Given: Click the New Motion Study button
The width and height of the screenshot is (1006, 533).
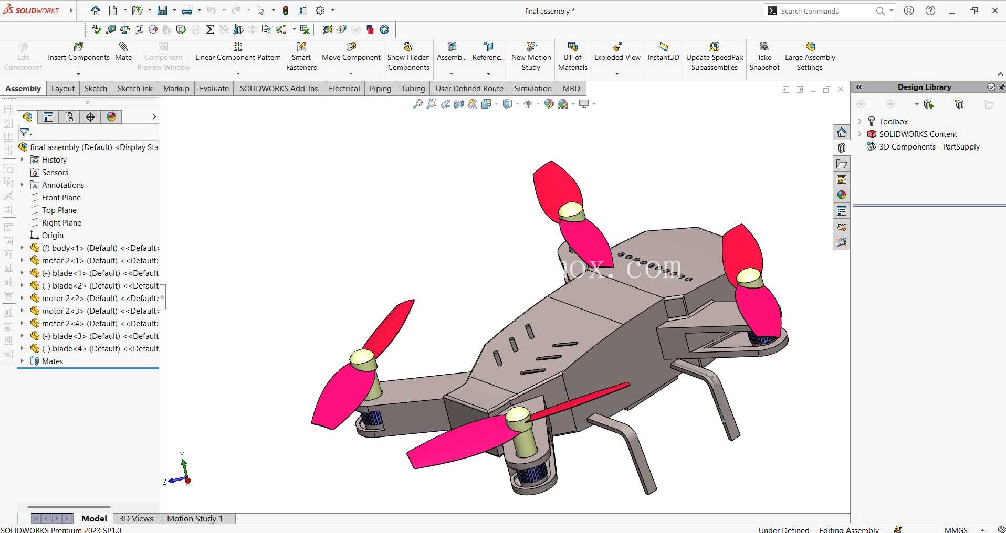Looking at the screenshot, I should (531, 57).
